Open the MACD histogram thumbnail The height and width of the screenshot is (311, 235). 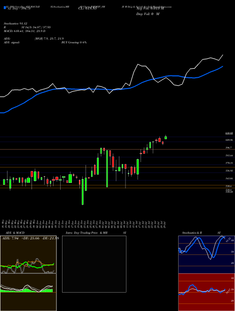28,292
